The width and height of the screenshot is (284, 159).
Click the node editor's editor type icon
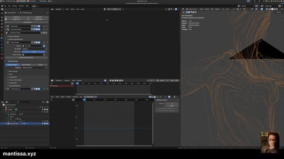(52, 9)
